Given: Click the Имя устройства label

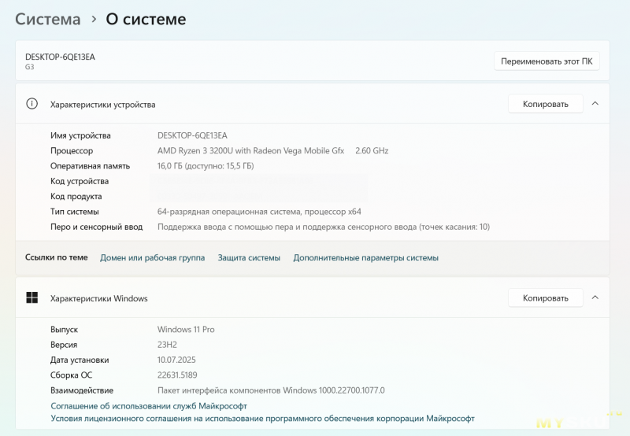Looking at the screenshot, I should click(80, 135).
